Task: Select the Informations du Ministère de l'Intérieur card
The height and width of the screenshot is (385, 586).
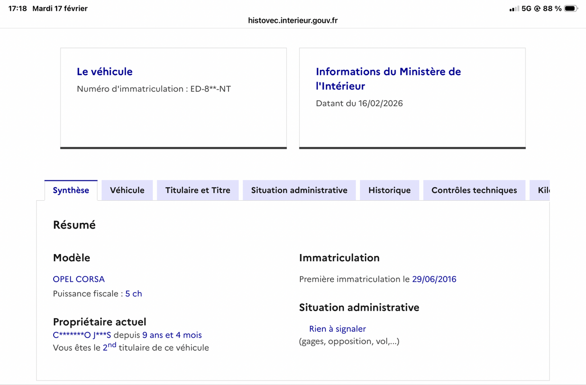Action: 412,98
